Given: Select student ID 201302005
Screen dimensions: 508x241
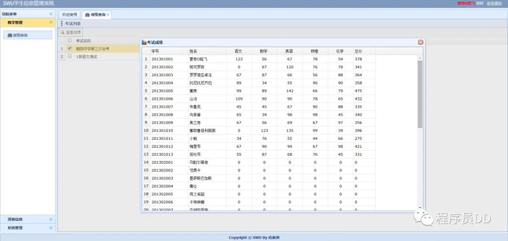Looking at the screenshot, I should point(162,194).
